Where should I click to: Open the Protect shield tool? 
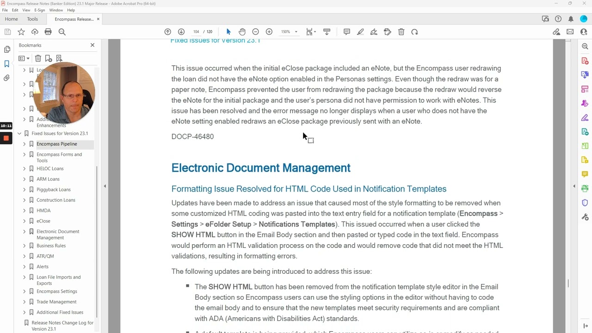585,203
